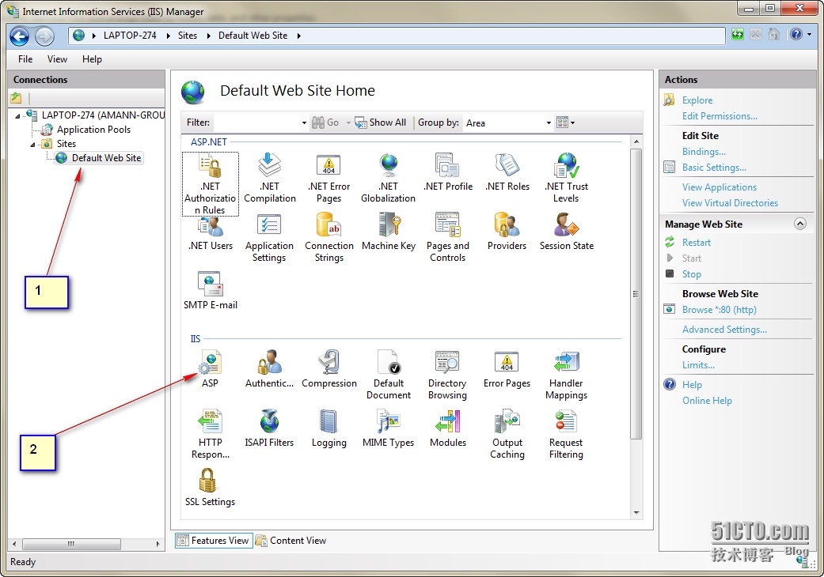Collapse the LAPTOP-274 server node
The height and width of the screenshot is (577, 824).
pos(17,116)
